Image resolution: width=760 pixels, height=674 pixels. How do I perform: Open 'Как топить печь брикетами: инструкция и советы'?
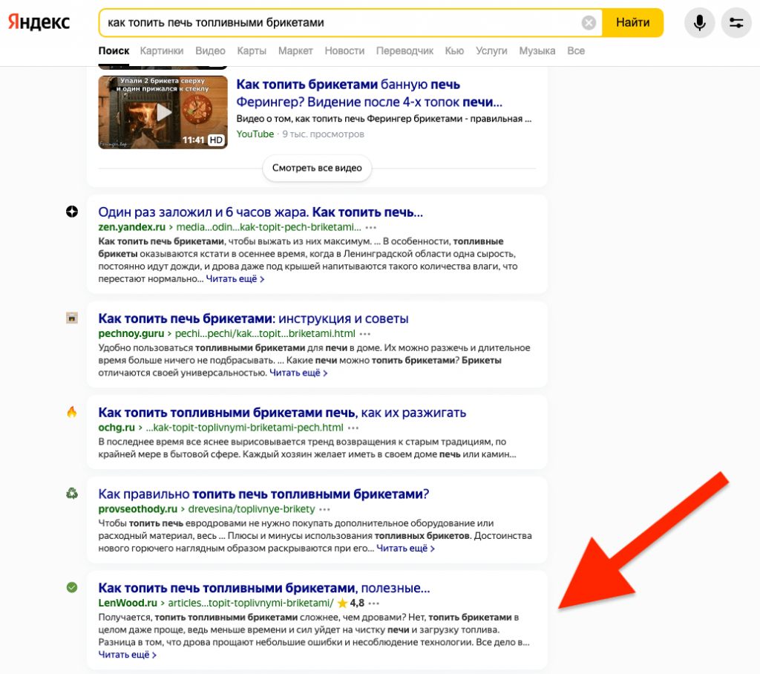(x=253, y=318)
